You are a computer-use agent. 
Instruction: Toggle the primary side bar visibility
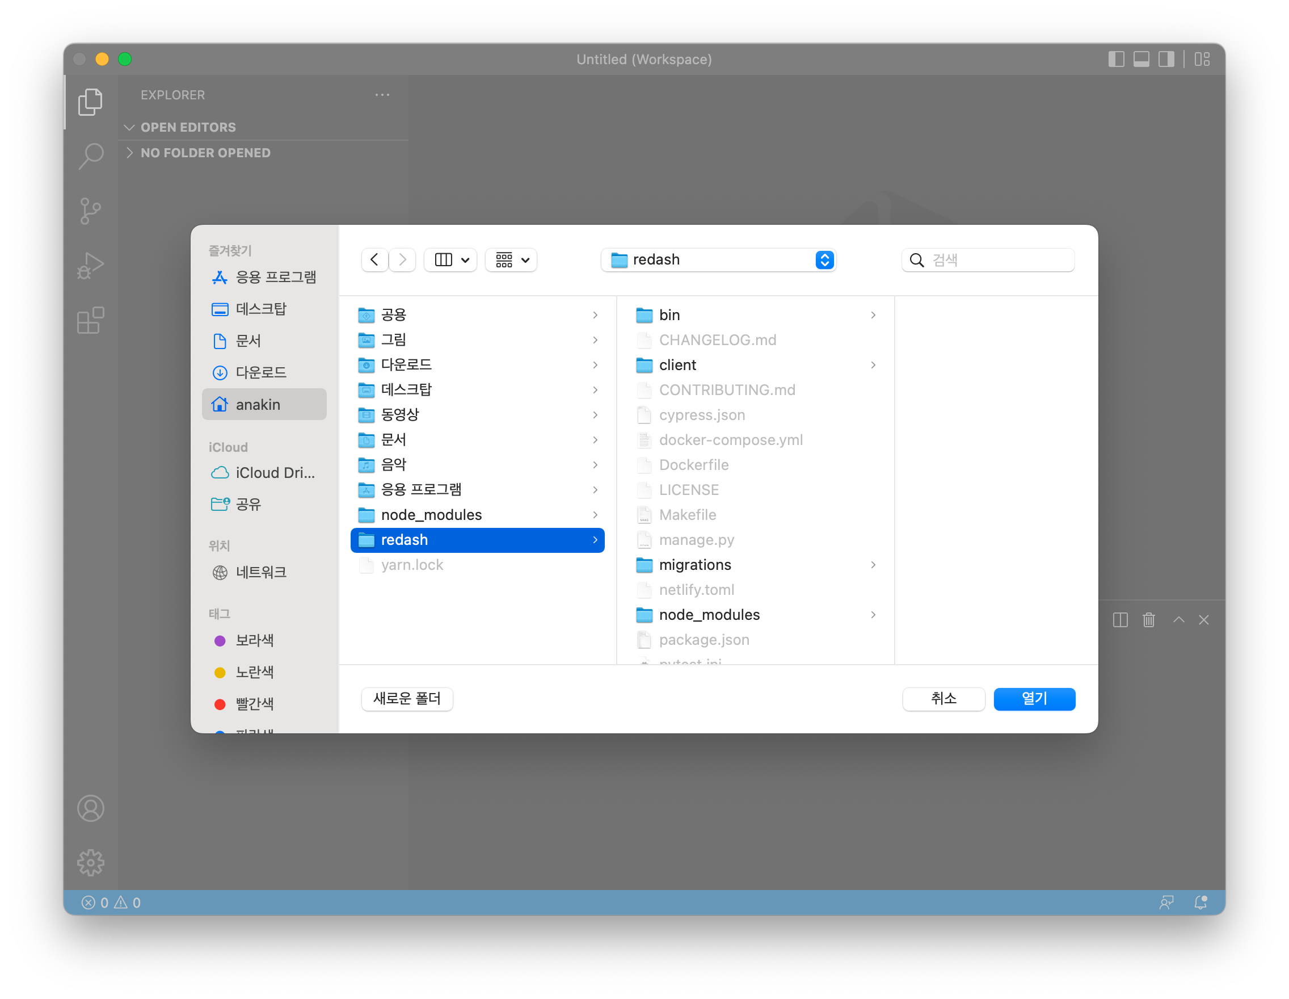click(x=1115, y=59)
